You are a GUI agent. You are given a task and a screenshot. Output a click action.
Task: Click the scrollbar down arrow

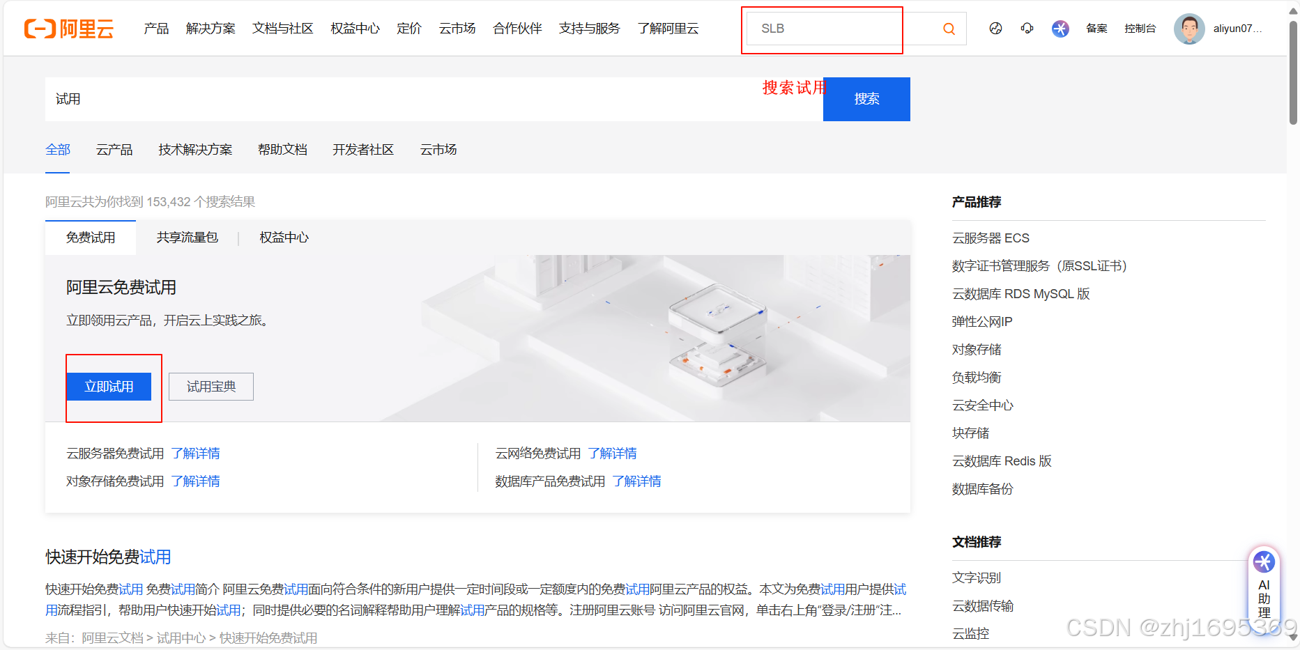[1293, 637]
